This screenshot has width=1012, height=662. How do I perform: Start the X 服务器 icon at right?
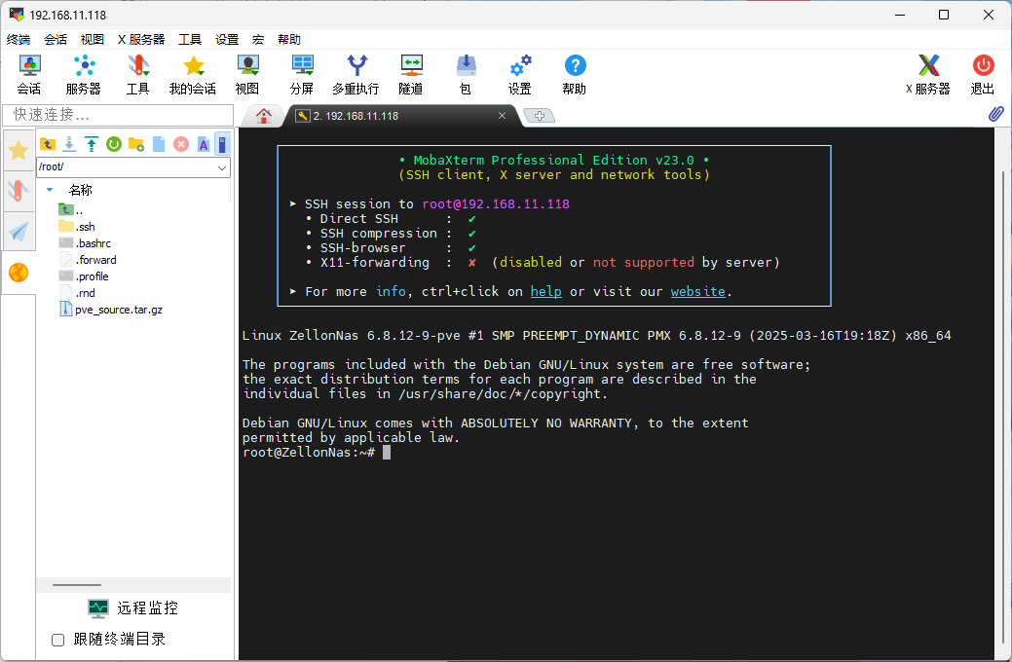pos(928,74)
